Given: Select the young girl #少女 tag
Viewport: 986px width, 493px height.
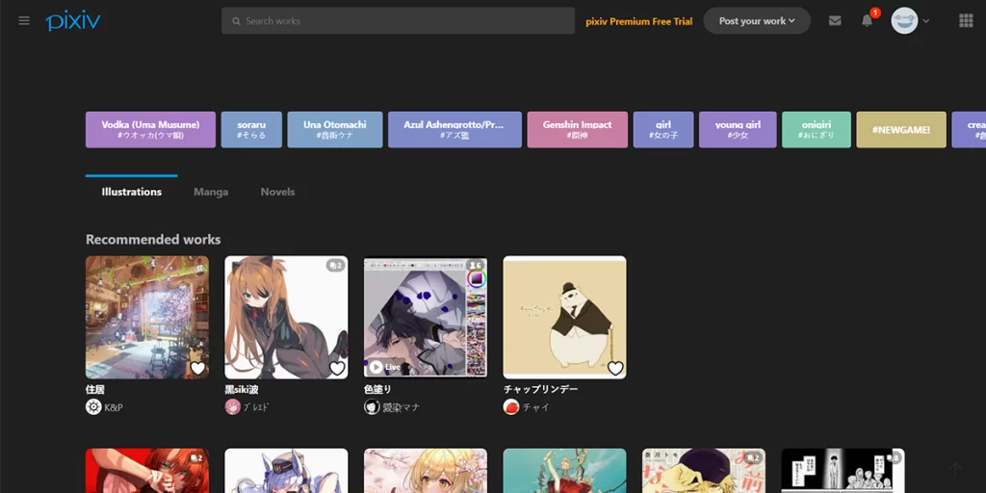Looking at the screenshot, I should click(x=738, y=130).
